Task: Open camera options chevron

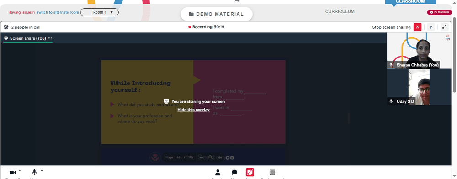Action: tap(20, 171)
